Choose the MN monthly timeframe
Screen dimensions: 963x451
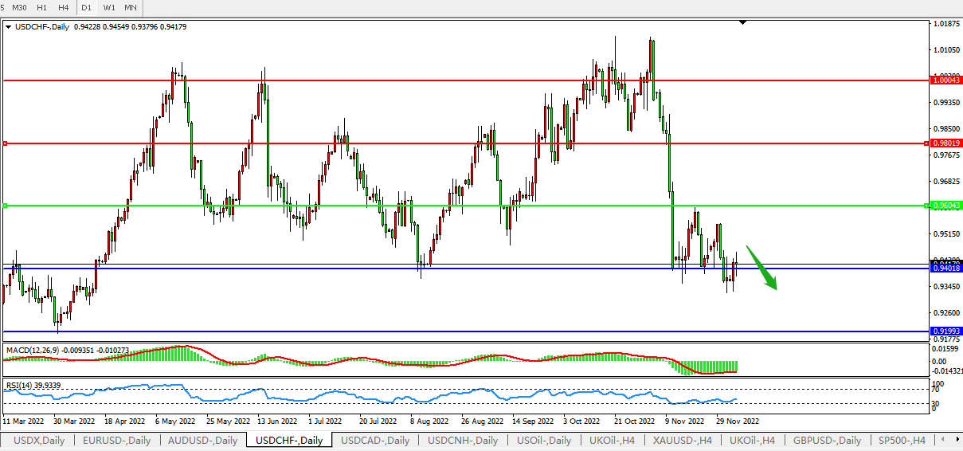point(131,7)
